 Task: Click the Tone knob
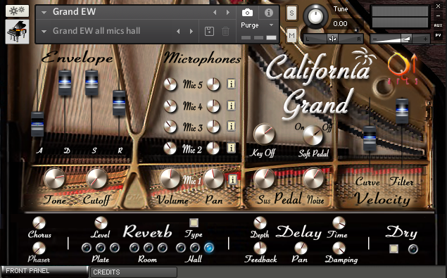point(54,179)
